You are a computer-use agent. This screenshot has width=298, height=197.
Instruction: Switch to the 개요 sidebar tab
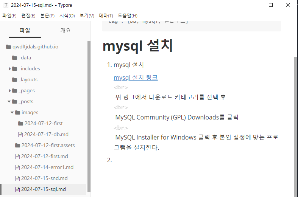pos(66,30)
